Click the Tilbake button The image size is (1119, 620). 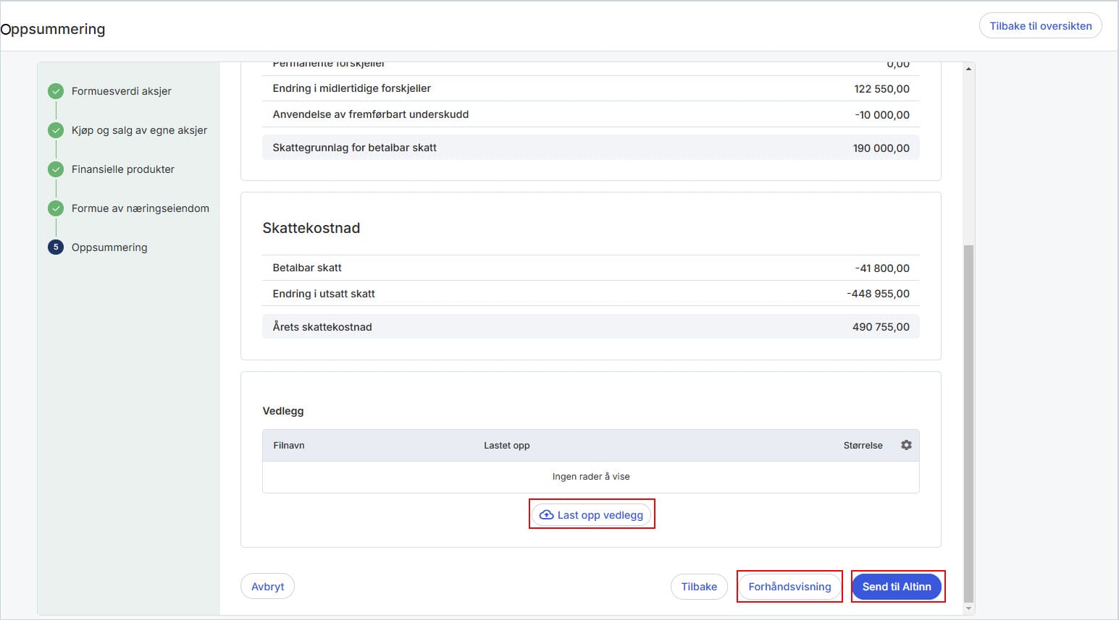[x=699, y=587]
